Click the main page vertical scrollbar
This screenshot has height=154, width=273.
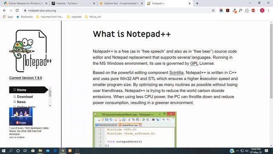point(271,61)
